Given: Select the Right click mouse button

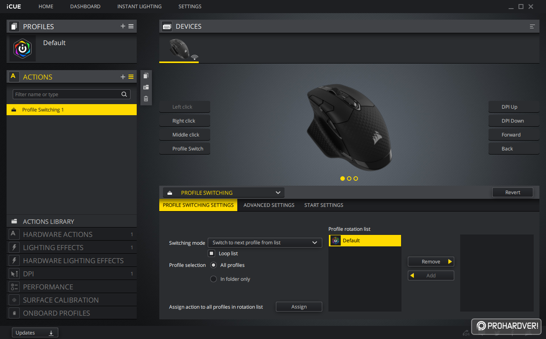Looking at the screenshot, I should [185, 121].
